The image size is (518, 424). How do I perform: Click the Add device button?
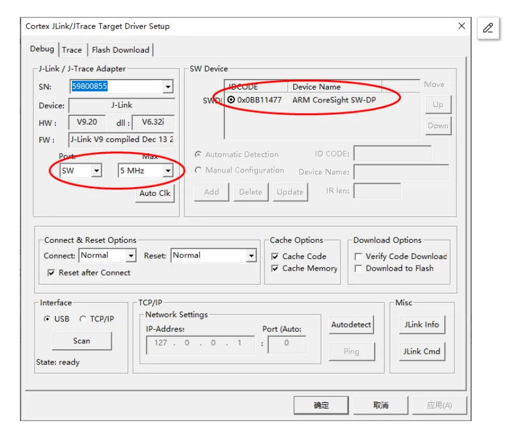click(211, 192)
